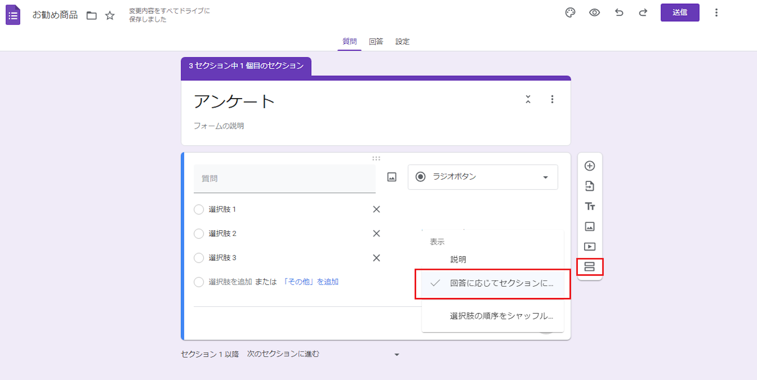
Task: Select the 選択肢 2 radio button
Action: (x=199, y=234)
